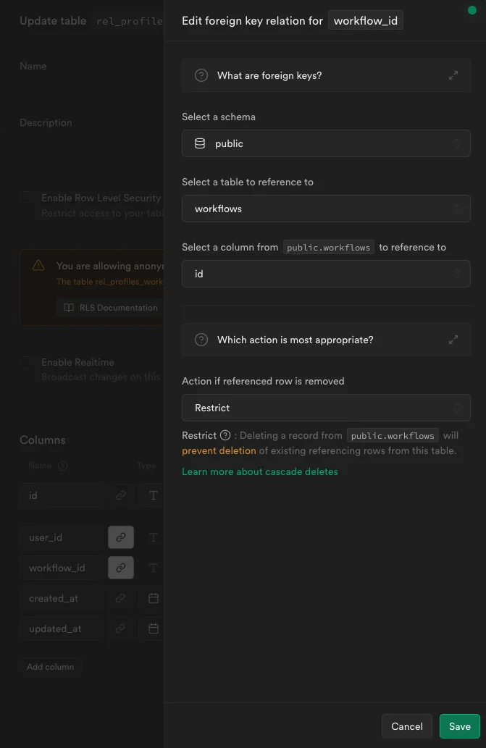Expand the 'Which action is most appropriate?' panel

coord(454,339)
